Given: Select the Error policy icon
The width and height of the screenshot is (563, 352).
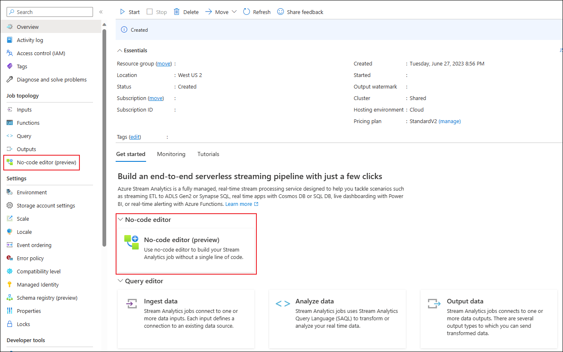Looking at the screenshot, I should (10, 258).
